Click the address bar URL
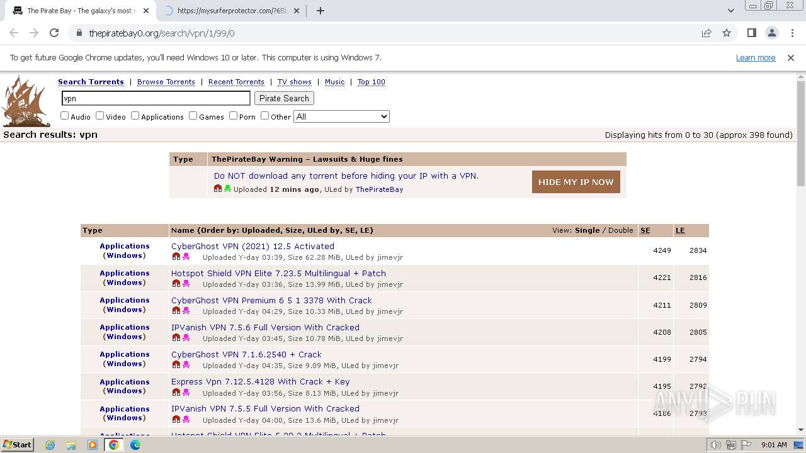806x453 pixels. point(162,33)
